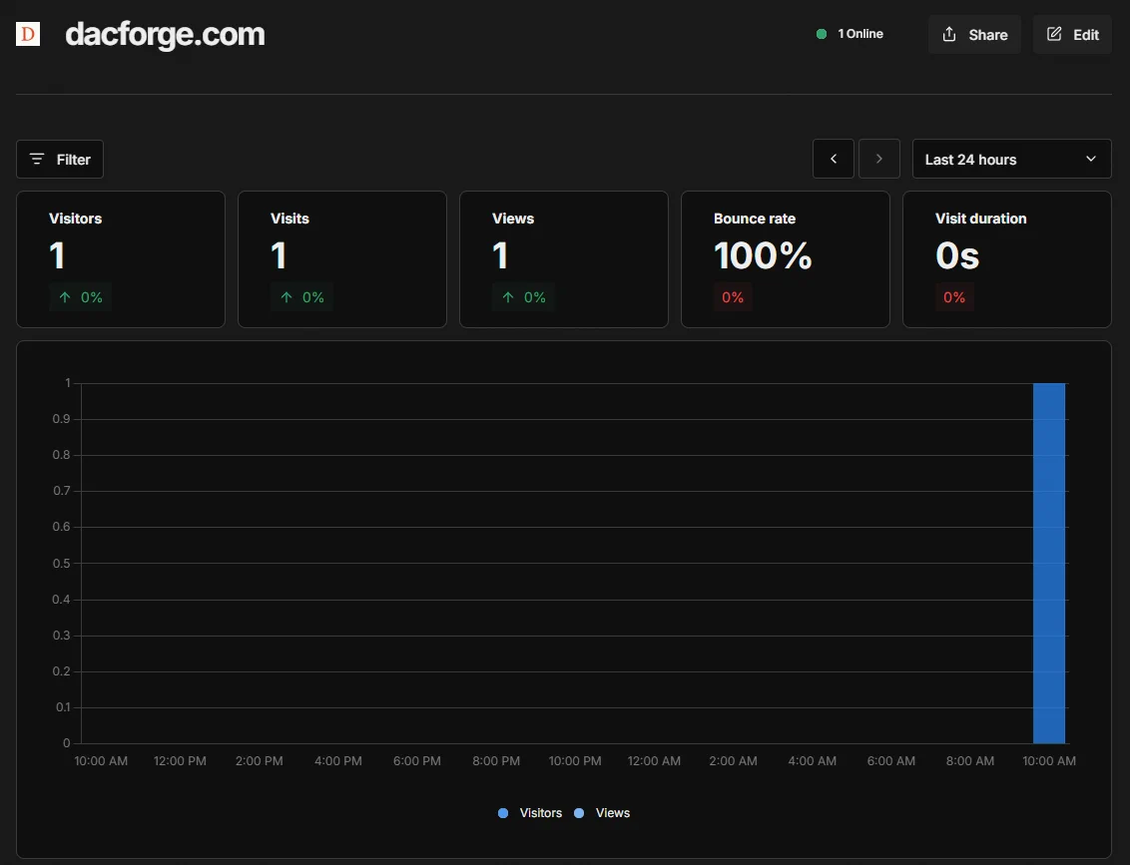Click the Visit duration 0% change badge
The height and width of the screenshot is (865, 1130).
tap(954, 297)
